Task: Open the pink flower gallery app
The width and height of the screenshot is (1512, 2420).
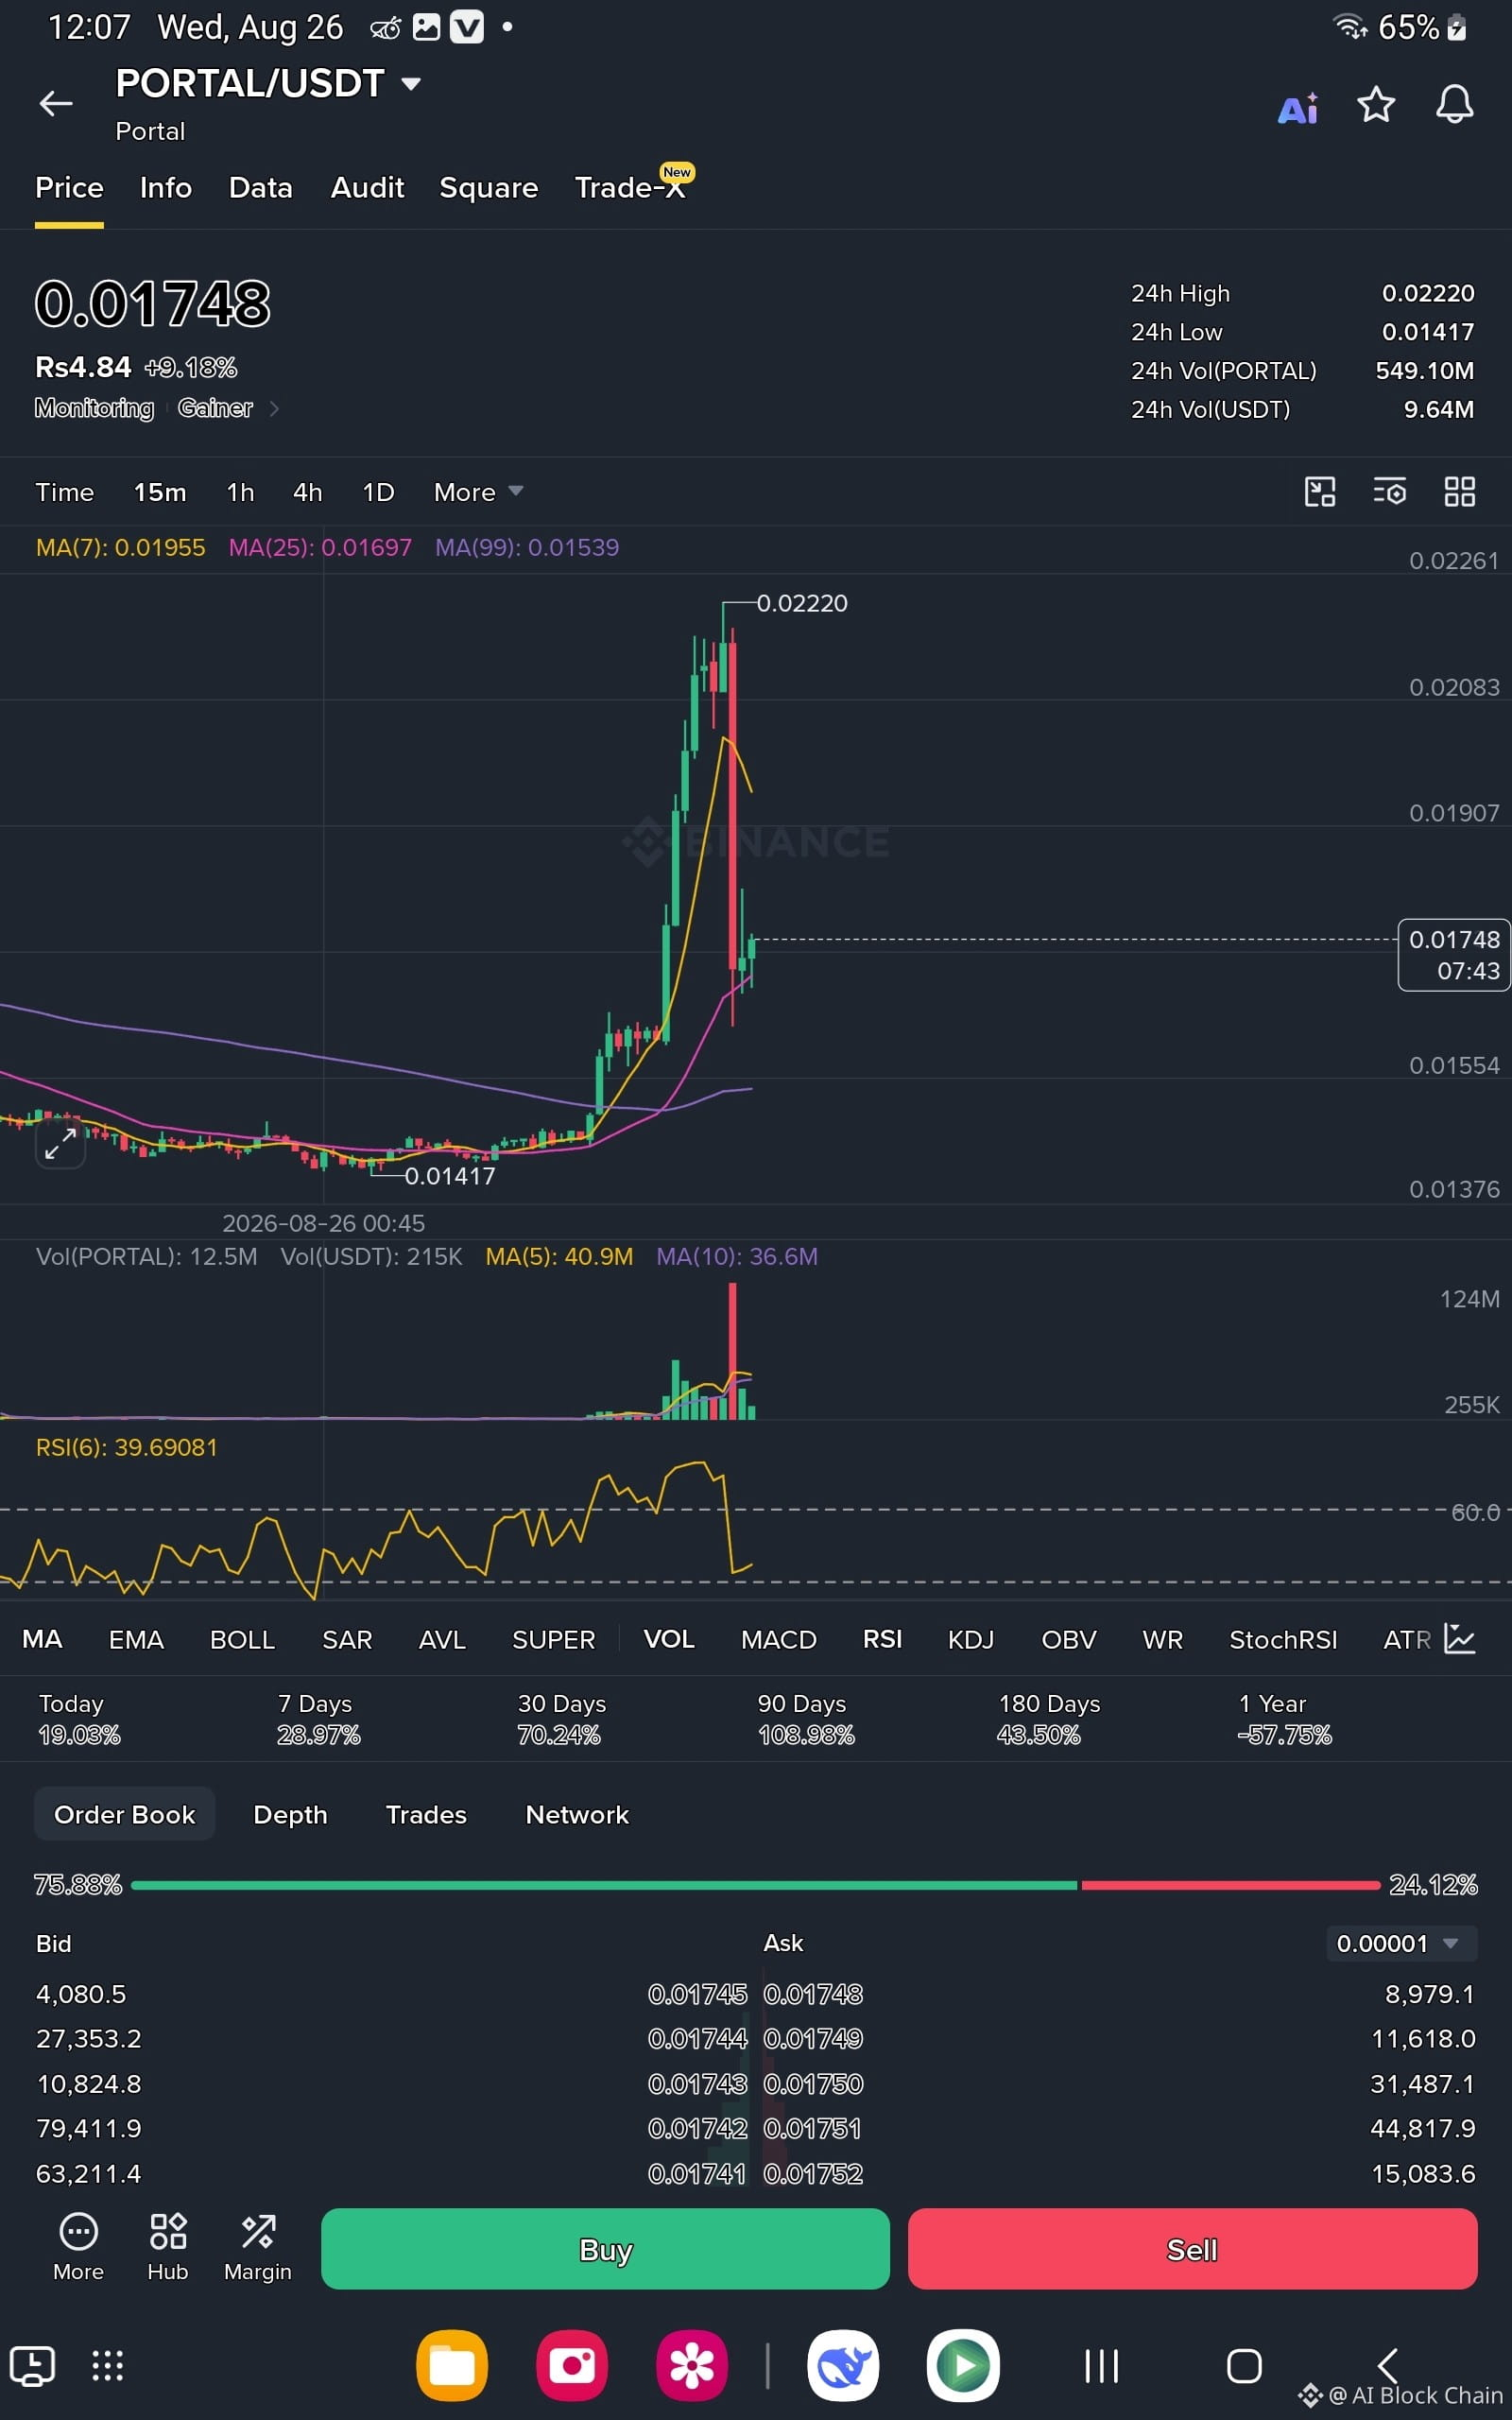Action: [692, 2366]
